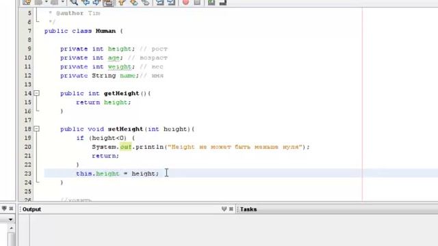Click the class name Human on line 7
This screenshot has width=438, height=246.
click(x=105, y=31)
